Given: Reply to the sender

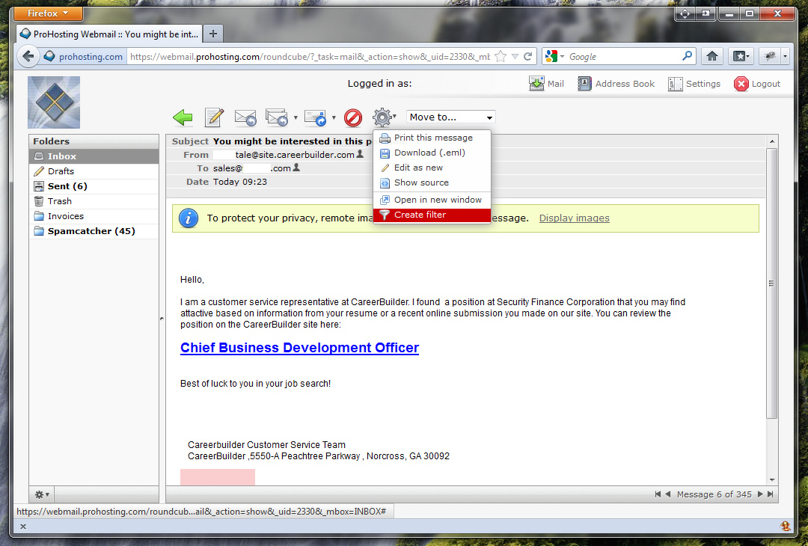Looking at the screenshot, I should pos(245,117).
